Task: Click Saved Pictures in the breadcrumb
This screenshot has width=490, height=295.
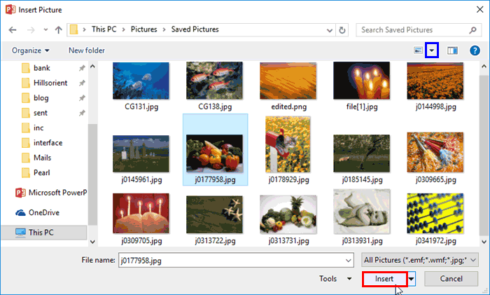Action: click(x=195, y=29)
